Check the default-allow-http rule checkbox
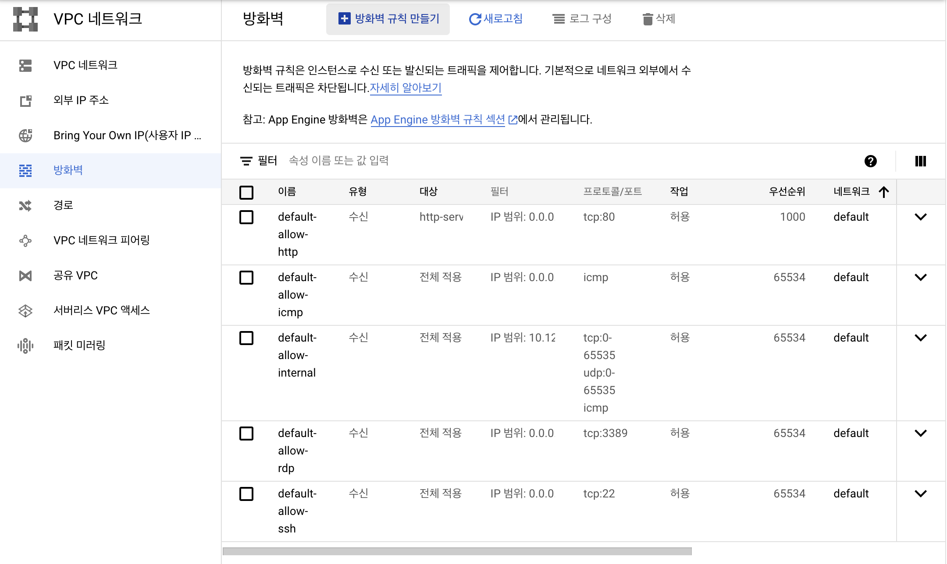Viewport: 947px width, 564px height. point(246,217)
